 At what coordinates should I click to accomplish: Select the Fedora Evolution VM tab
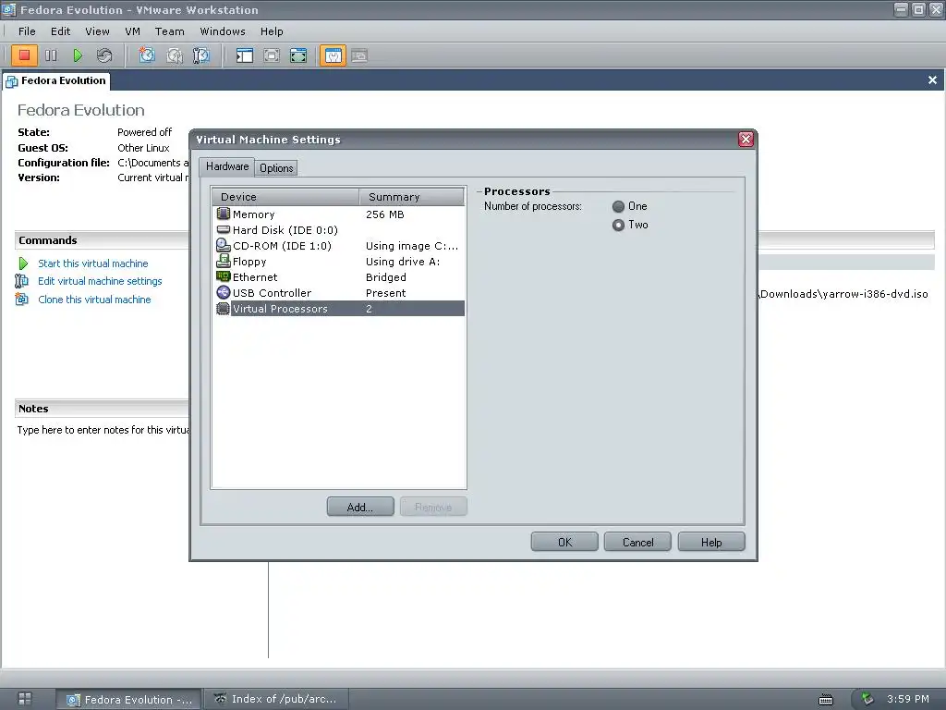pyautogui.click(x=56, y=81)
